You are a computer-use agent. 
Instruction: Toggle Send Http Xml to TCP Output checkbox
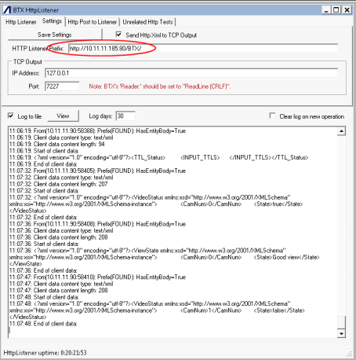point(118,35)
